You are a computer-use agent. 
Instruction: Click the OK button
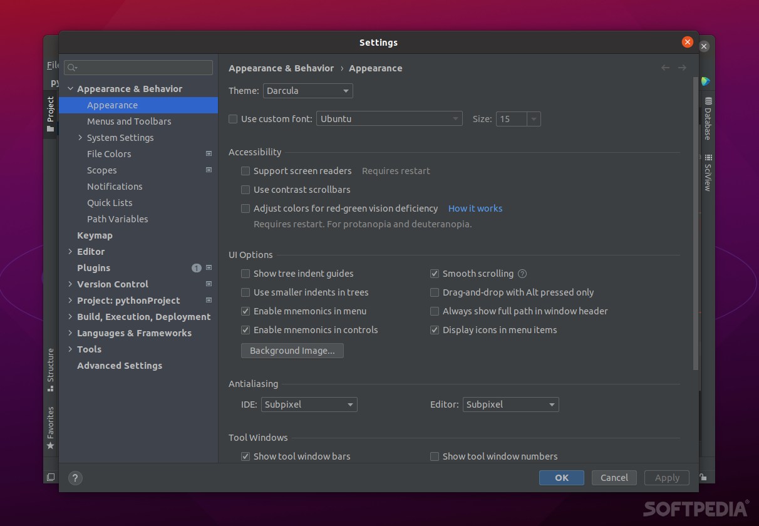pos(562,478)
